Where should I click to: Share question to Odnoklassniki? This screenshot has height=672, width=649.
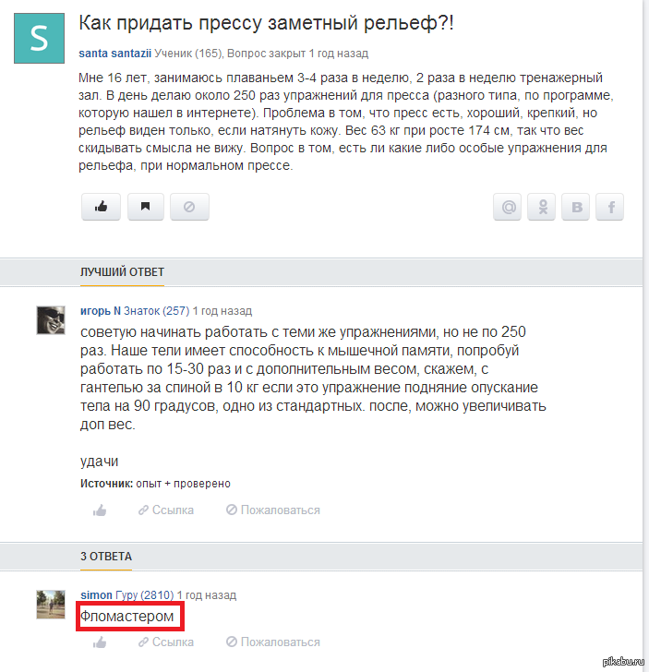[541, 207]
